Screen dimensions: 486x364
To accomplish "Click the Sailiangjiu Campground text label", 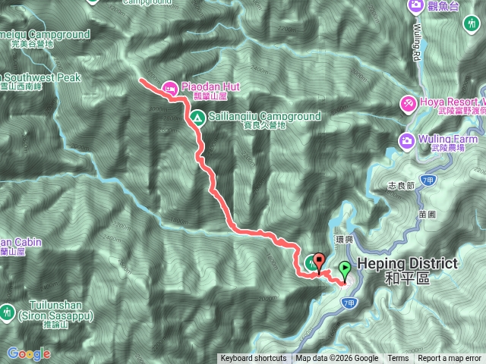I will (264, 120).
